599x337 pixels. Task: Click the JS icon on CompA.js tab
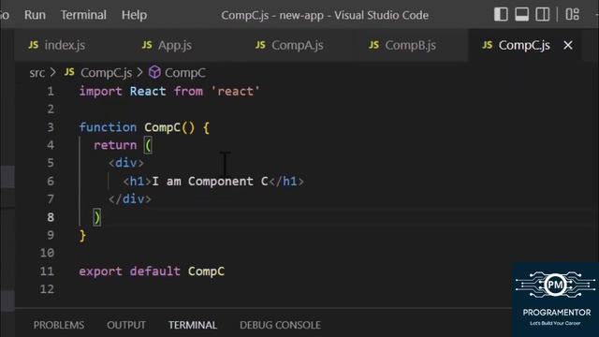(260, 45)
